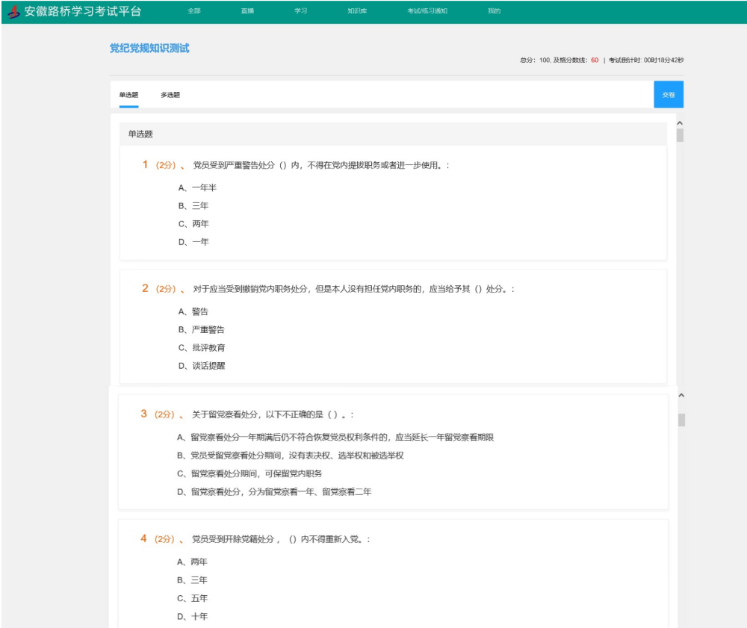Switch to the 多选题 tab

click(x=170, y=95)
